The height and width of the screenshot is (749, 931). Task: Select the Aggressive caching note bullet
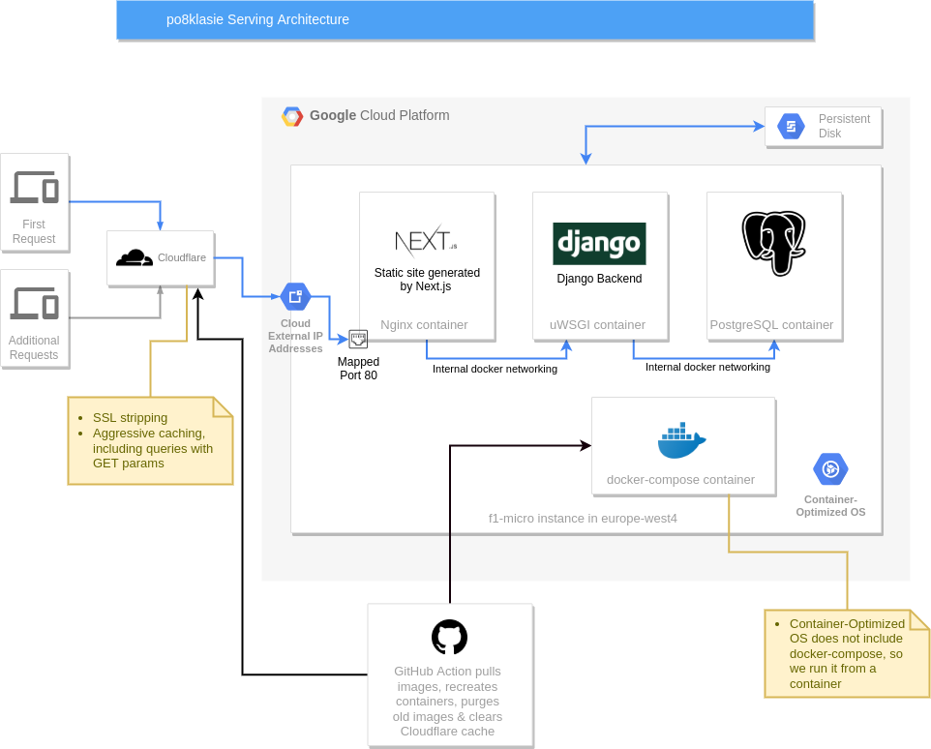click(153, 448)
